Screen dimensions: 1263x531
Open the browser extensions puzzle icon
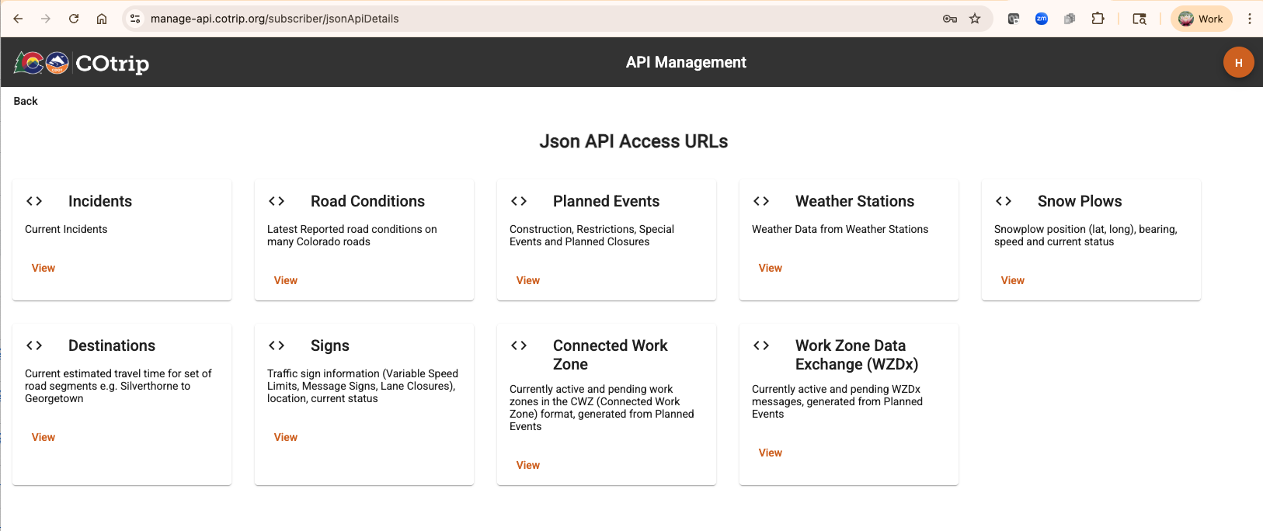pyautogui.click(x=1098, y=19)
